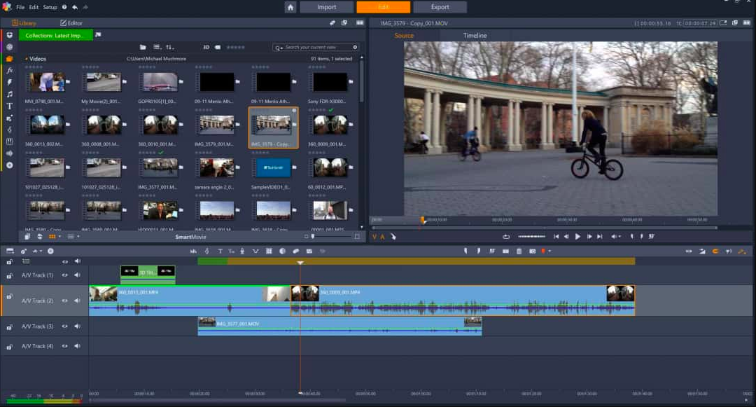Open the Effects (fx) library category
Screen dimensions: 756x407
[9, 71]
